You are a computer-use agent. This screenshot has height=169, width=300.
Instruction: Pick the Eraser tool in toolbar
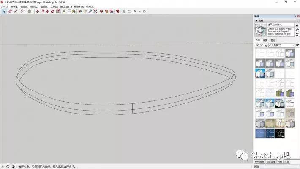point(10,11)
